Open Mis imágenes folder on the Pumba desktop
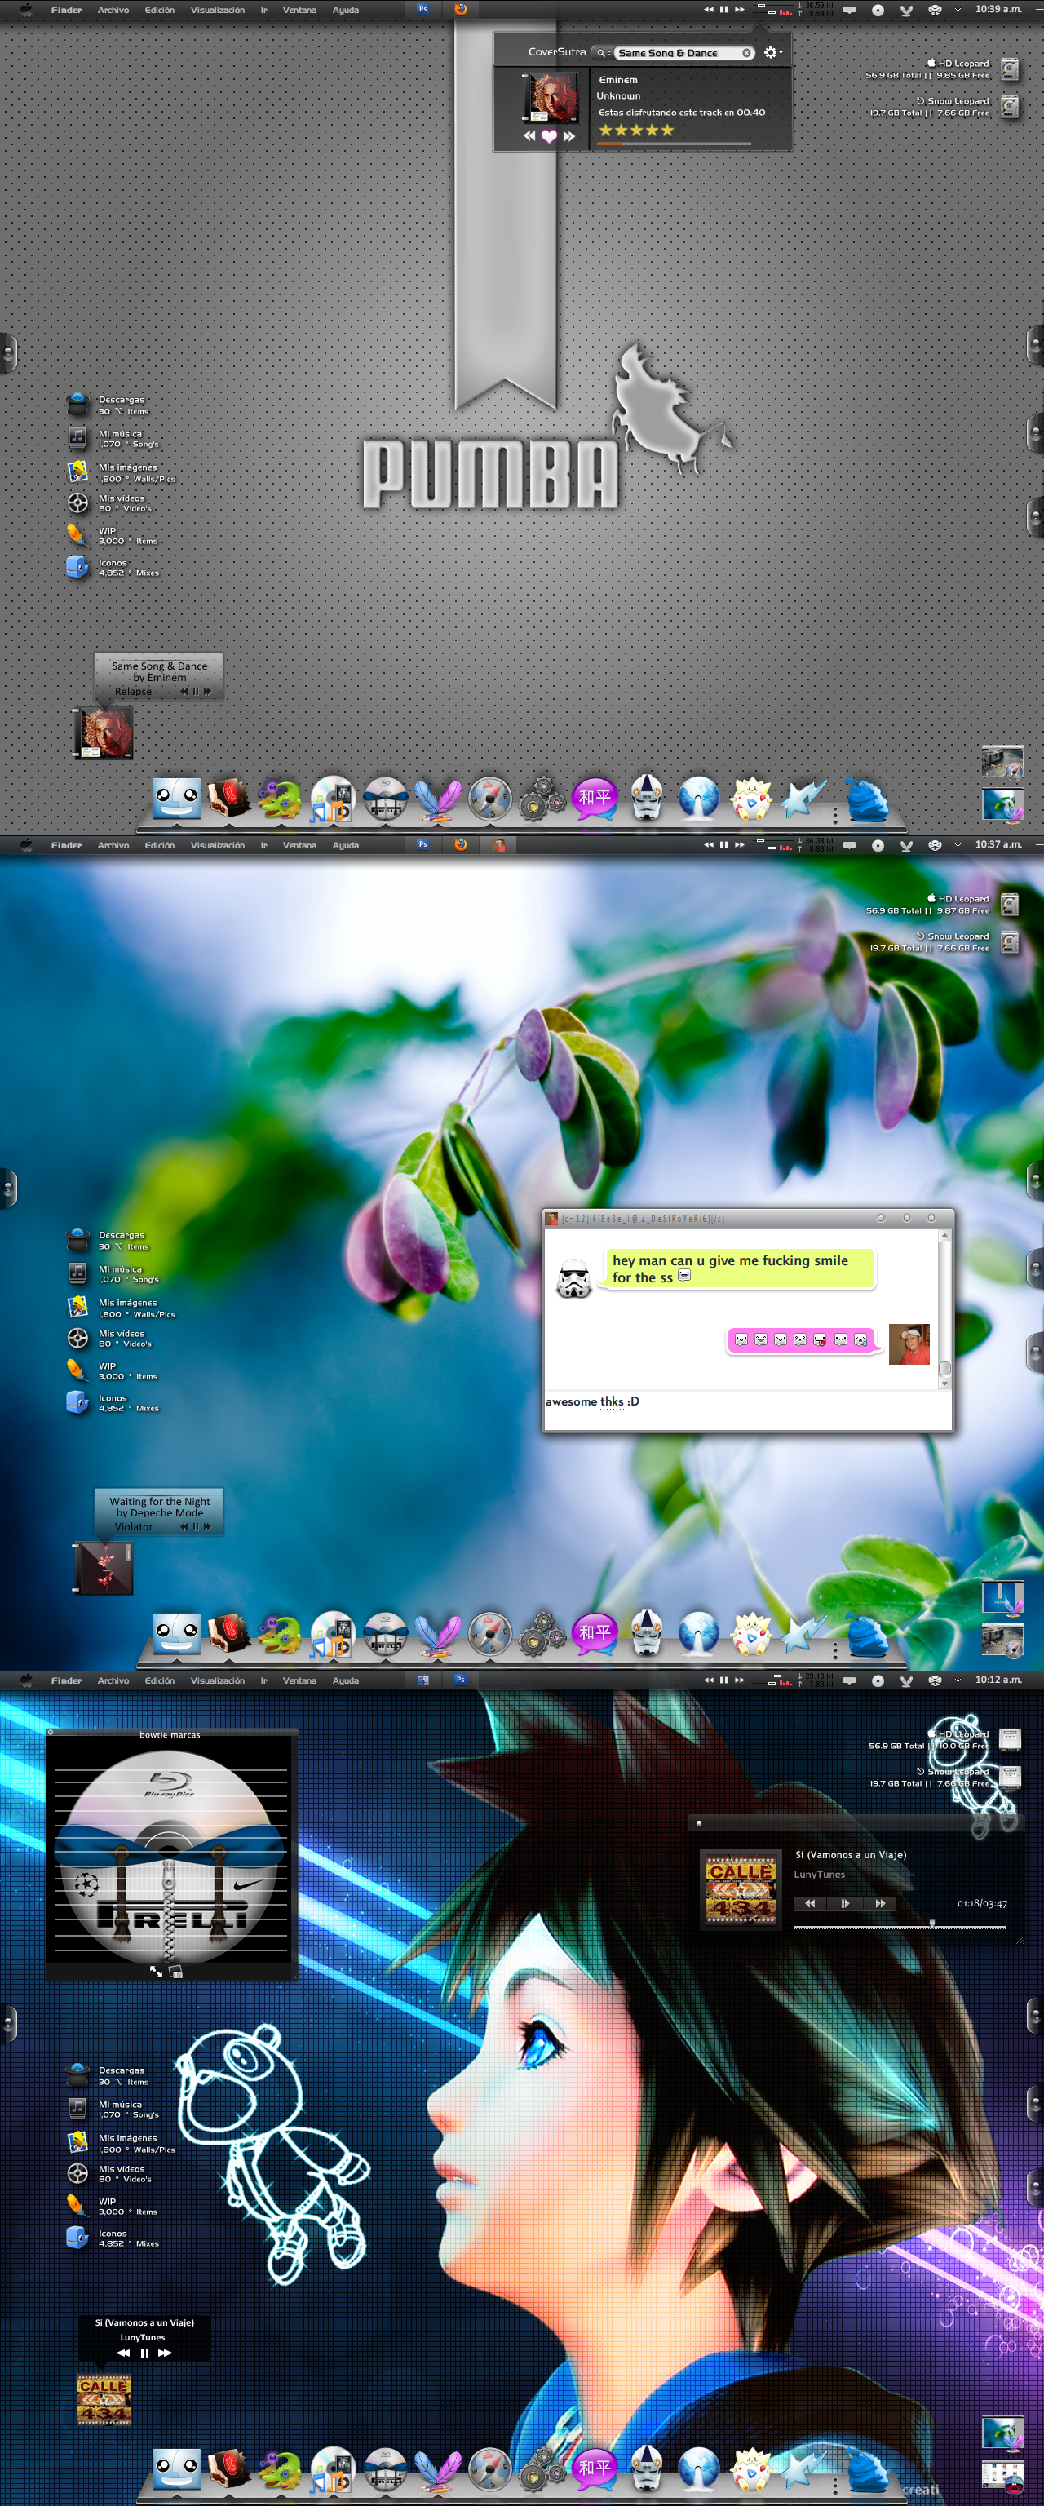Viewport: 1044px width, 2506px height. (x=77, y=472)
